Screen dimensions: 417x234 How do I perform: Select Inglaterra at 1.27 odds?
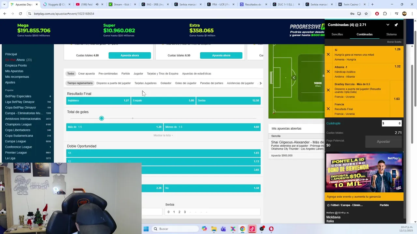(x=98, y=100)
